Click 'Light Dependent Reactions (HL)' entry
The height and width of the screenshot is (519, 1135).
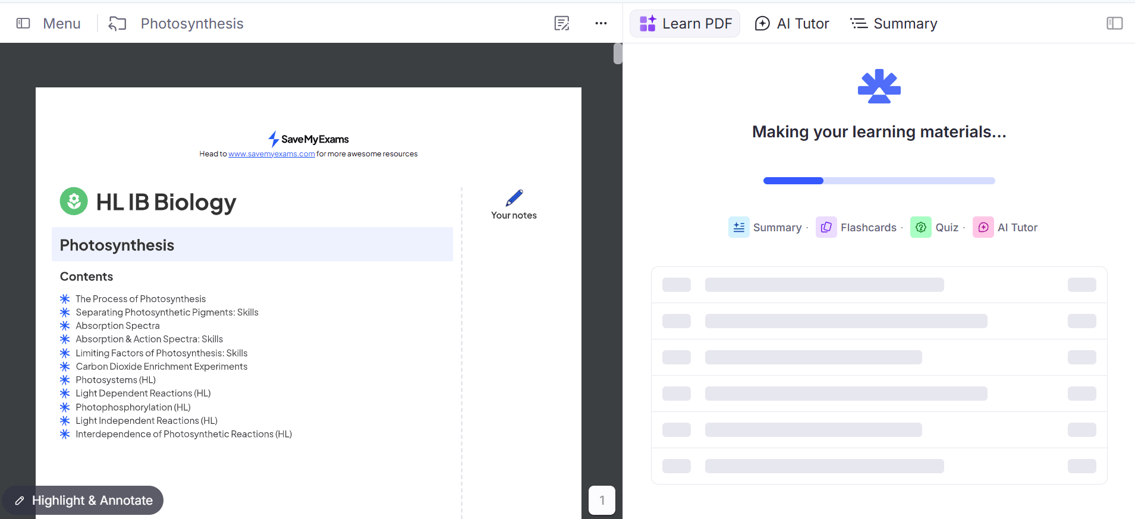[143, 393]
